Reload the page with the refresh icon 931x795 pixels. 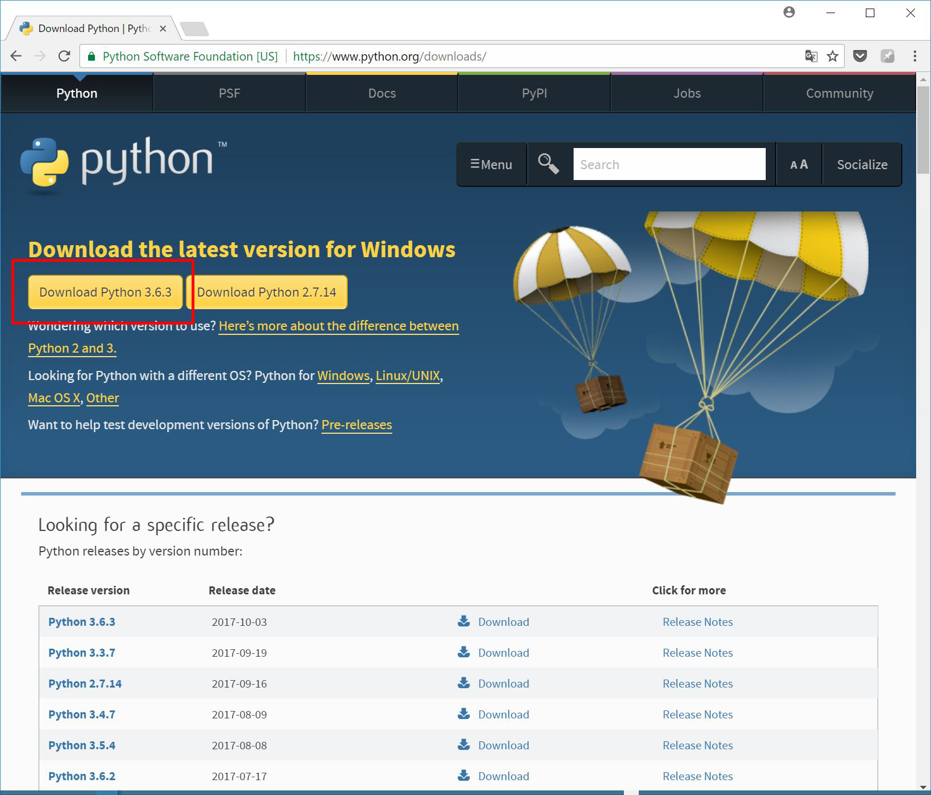coord(64,56)
